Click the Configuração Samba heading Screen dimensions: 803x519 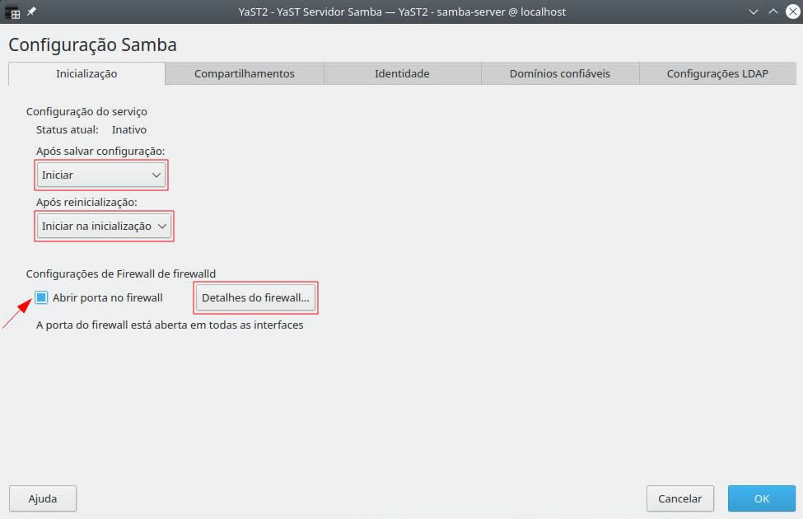coord(92,44)
